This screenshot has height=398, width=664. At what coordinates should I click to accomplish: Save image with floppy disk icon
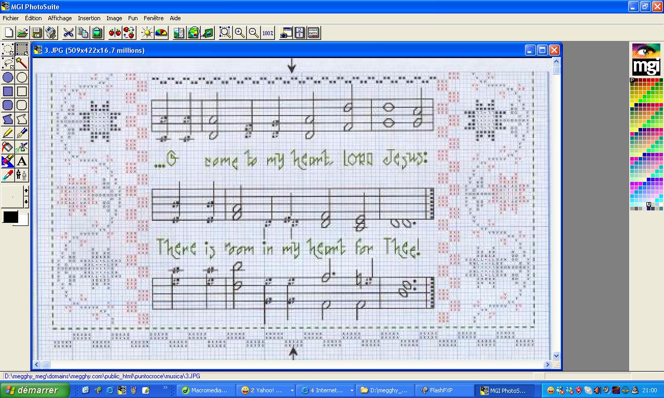pos(37,33)
